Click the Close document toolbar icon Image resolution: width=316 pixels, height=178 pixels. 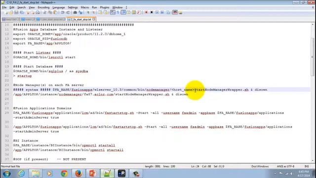(x=28, y=12)
